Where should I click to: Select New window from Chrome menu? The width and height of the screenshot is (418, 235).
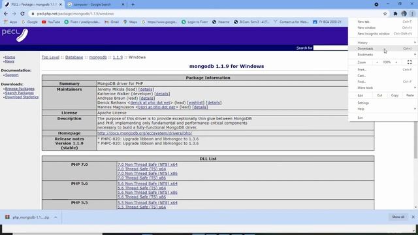tap(383, 27)
